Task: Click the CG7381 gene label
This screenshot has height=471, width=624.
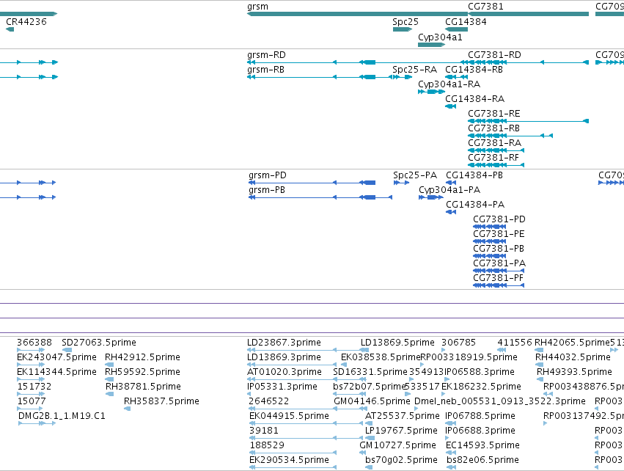Action: click(x=485, y=7)
